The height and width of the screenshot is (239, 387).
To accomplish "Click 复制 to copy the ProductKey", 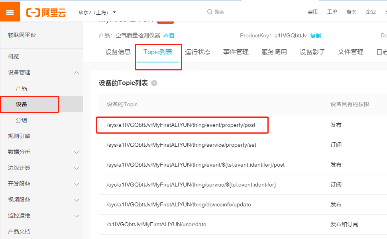I will click(x=315, y=36).
